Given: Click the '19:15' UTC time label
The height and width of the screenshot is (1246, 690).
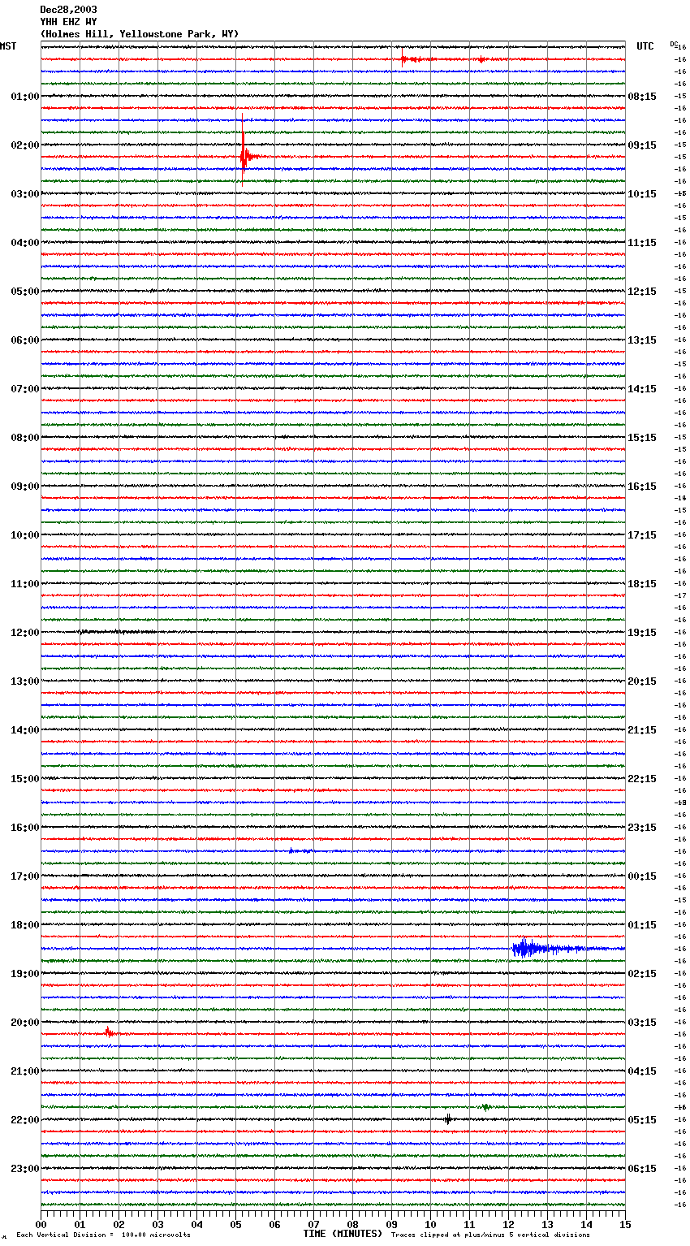Looking at the screenshot, I should pyautogui.click(x=642, y=633).
